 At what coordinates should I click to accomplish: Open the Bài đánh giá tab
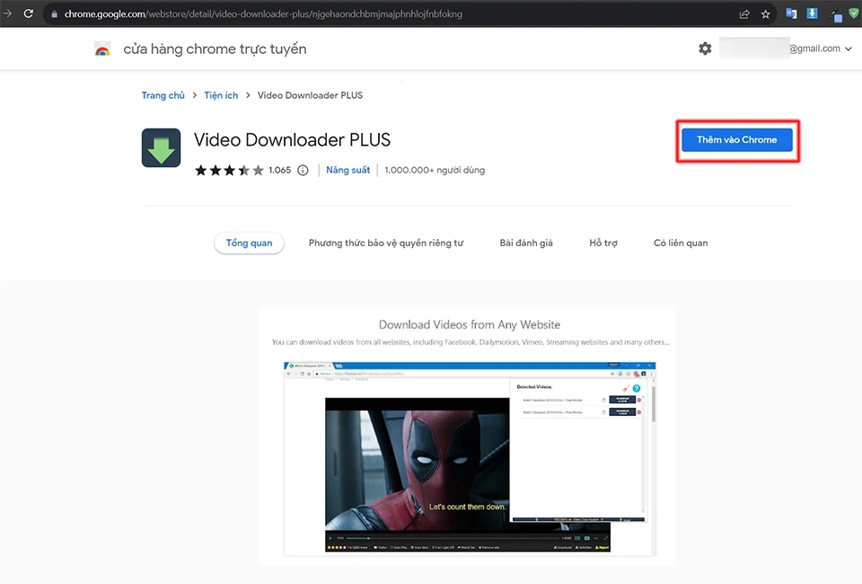[x=526, y=243]
